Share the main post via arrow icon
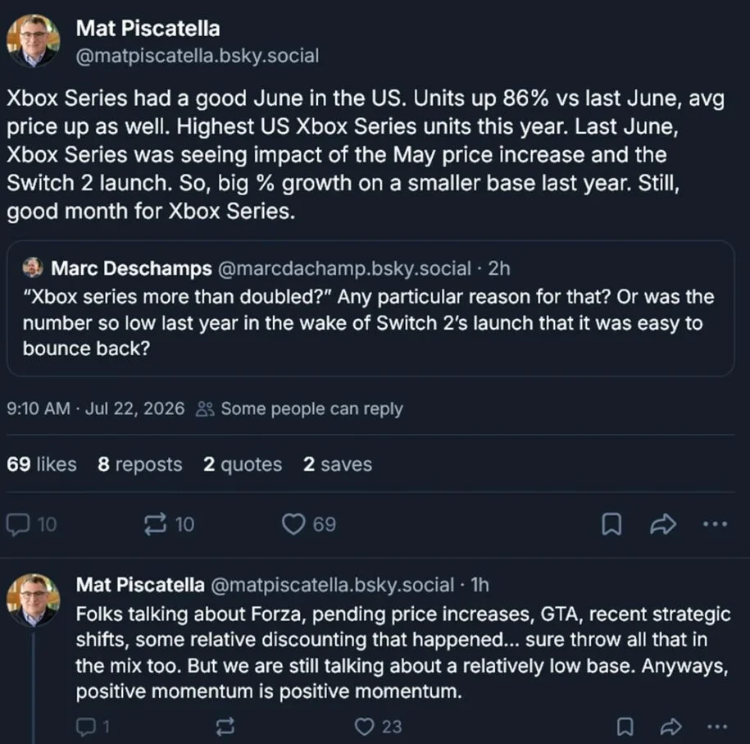The height and width of the screenshot is (744, 750). pos(663,524)
